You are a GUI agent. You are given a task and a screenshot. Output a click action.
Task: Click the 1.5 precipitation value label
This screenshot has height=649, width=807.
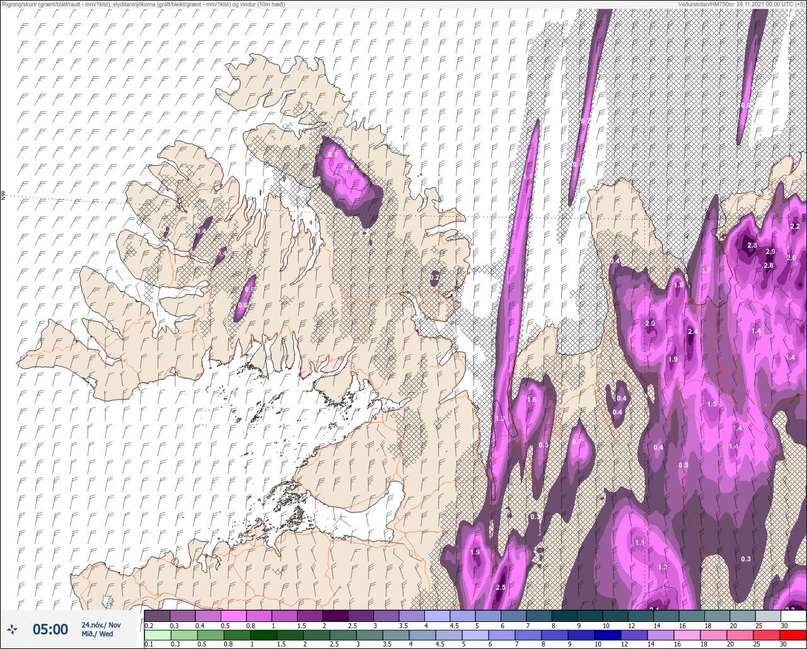[x=712, y=404]
